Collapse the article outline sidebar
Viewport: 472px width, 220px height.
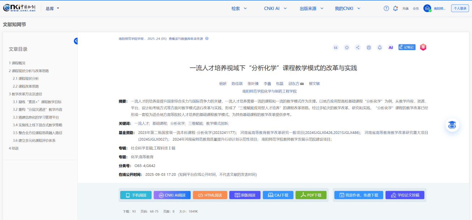tap(76, 41)
